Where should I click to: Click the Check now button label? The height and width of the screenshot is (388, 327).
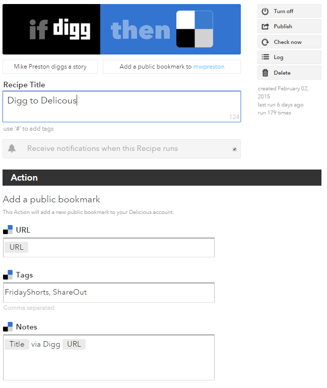(x=288, y=42)
